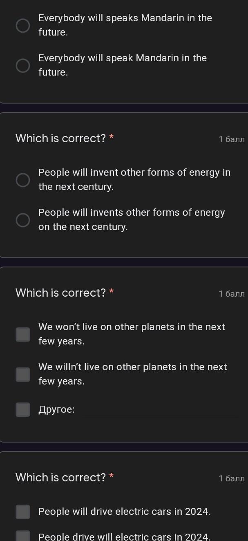Viewport: 248px width, 541px height.
Task: Click 'Which is correct?' heading above electric cars
Action: click(x=60, y=477)
